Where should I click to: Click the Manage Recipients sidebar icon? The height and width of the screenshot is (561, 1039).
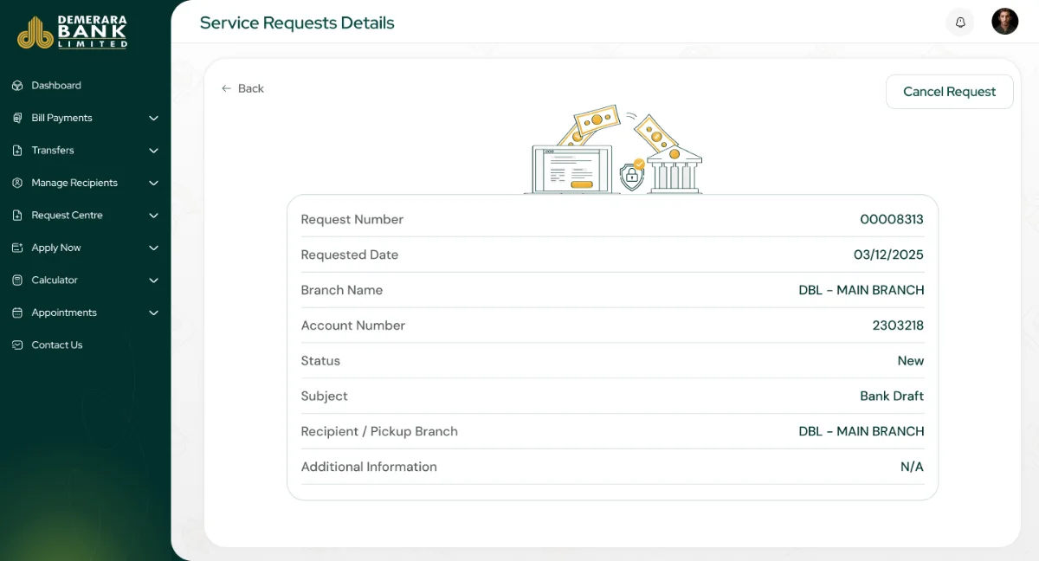tap(17, 183)
